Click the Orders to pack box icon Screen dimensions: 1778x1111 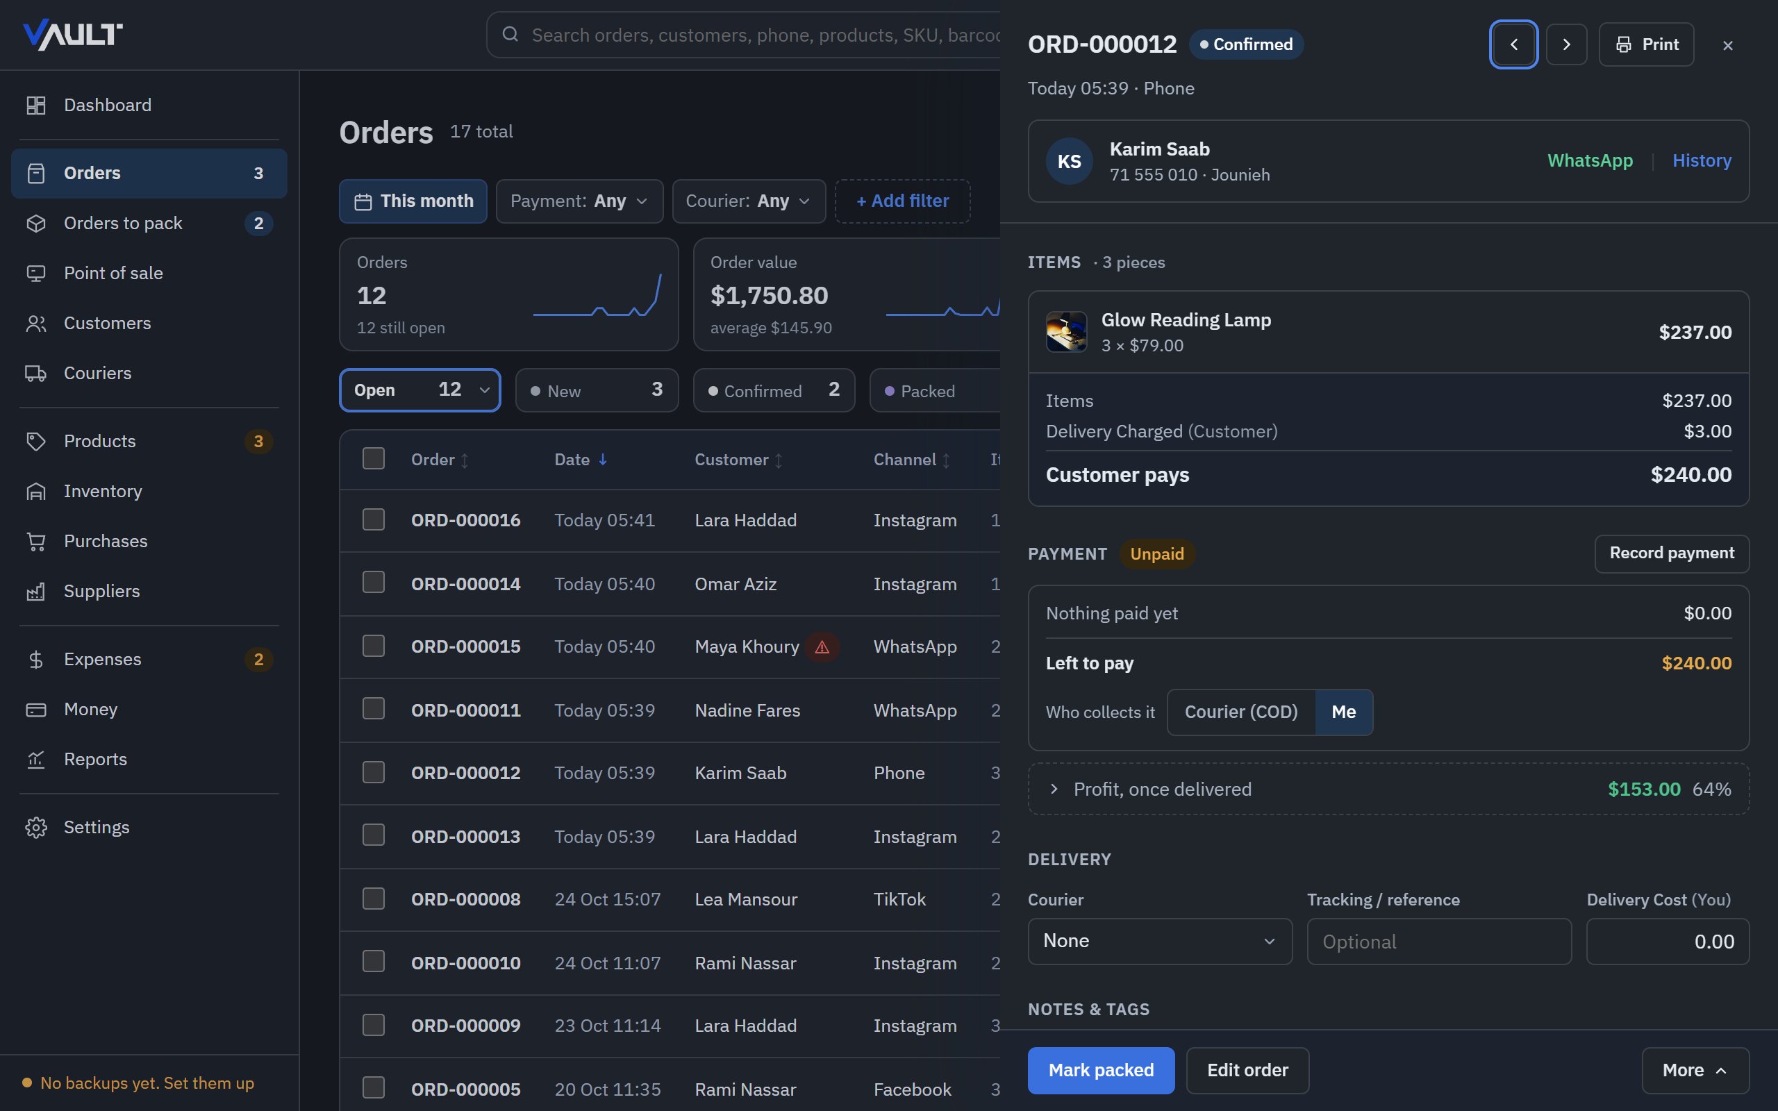point(36,224)
